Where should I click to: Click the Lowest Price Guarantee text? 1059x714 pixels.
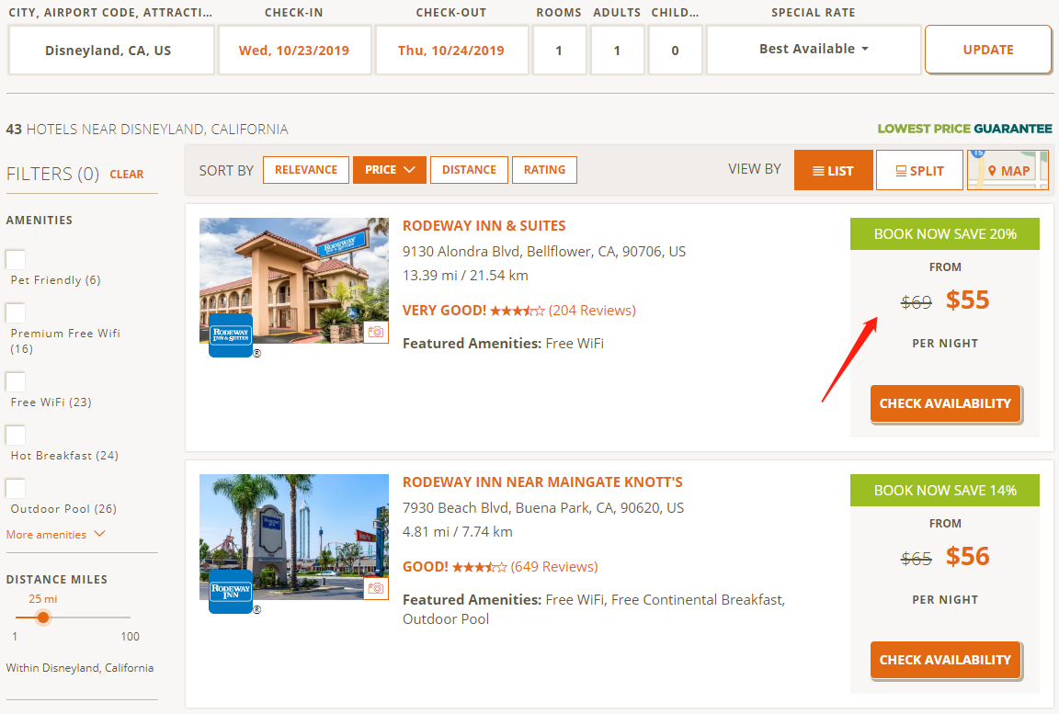[x=964, y=129]
